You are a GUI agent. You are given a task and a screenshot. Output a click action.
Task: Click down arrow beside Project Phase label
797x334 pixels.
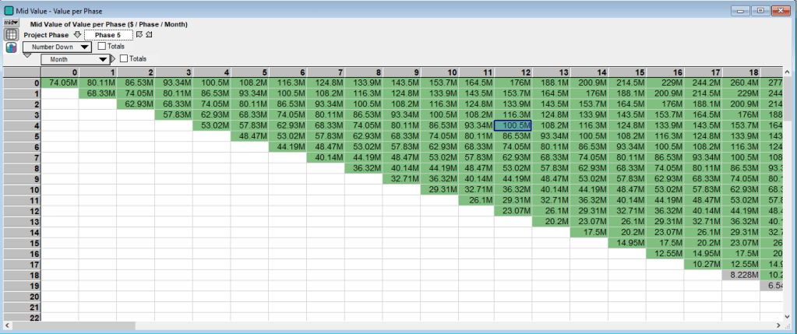pos(77,35)
